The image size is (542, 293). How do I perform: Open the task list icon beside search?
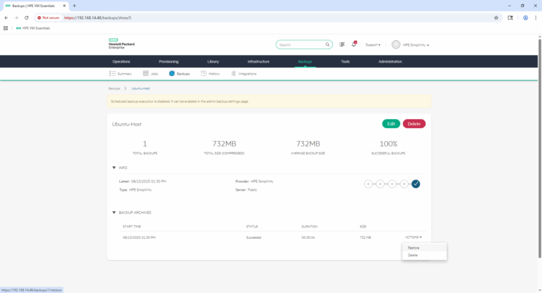click(342, 44)
